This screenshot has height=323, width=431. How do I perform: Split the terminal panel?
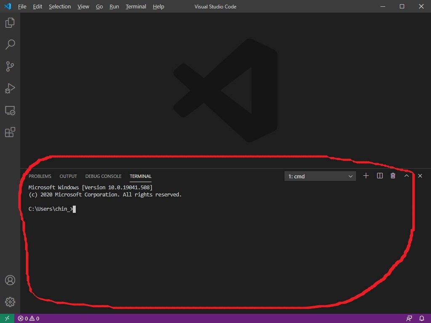(380, 176)
